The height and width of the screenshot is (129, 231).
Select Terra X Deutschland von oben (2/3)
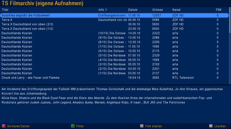114,24
